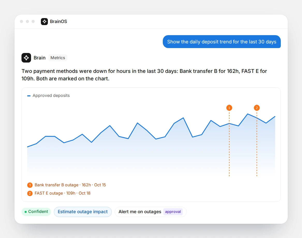The image size is (302, 238).
Task: Select chart marker 1 for Bank transfer outage
Action: click(x=229, y=108)
